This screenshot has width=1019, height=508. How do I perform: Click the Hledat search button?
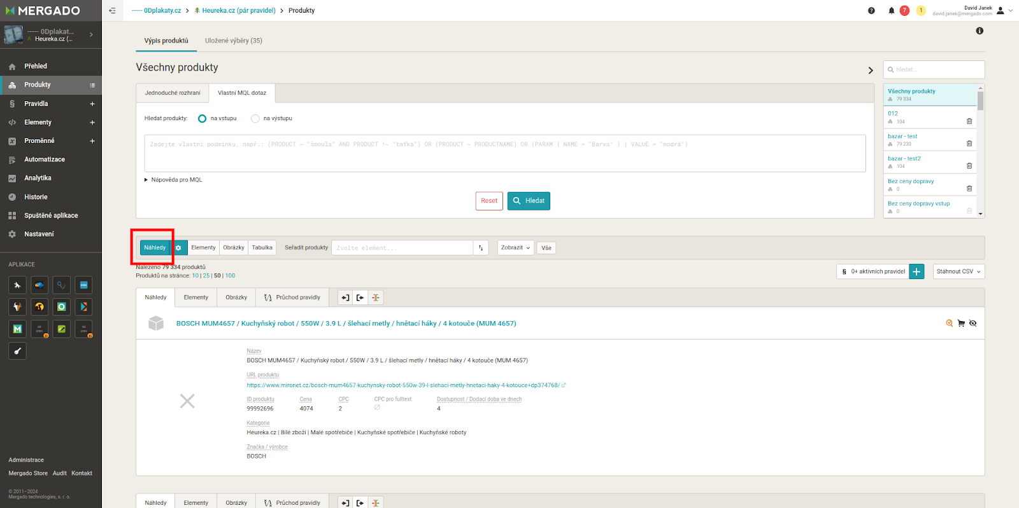pyautogui.click(x=529, y=201)
